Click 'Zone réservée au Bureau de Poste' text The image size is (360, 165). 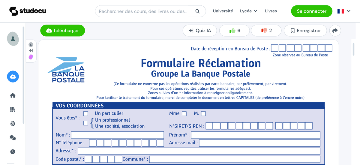300,55
